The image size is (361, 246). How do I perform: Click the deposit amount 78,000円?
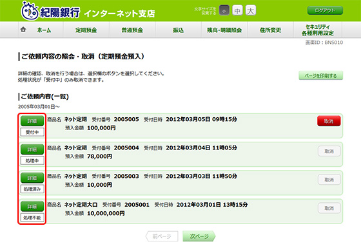[x=99, y=156]
